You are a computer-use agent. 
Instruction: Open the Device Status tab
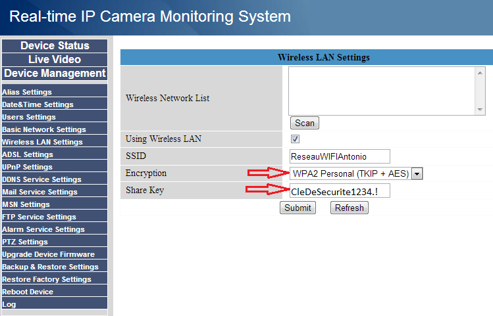tap(55, 45)
